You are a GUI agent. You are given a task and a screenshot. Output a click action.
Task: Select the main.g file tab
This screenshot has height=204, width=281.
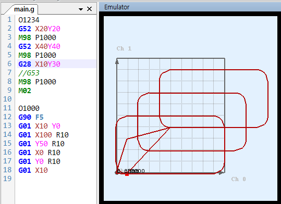point(24,9)
